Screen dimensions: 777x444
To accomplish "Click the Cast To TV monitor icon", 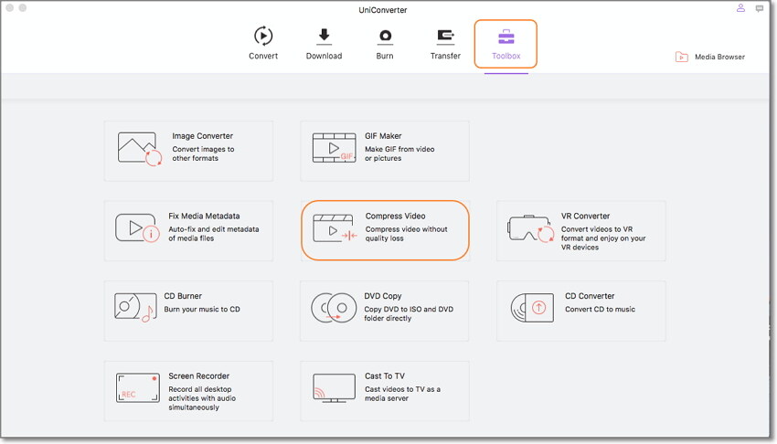I will coord(334,388).
